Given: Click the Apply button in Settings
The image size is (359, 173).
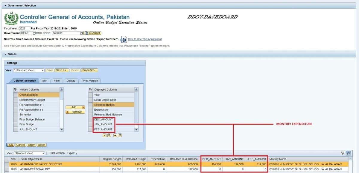Looking at the screenshot, I should (31, 145).
